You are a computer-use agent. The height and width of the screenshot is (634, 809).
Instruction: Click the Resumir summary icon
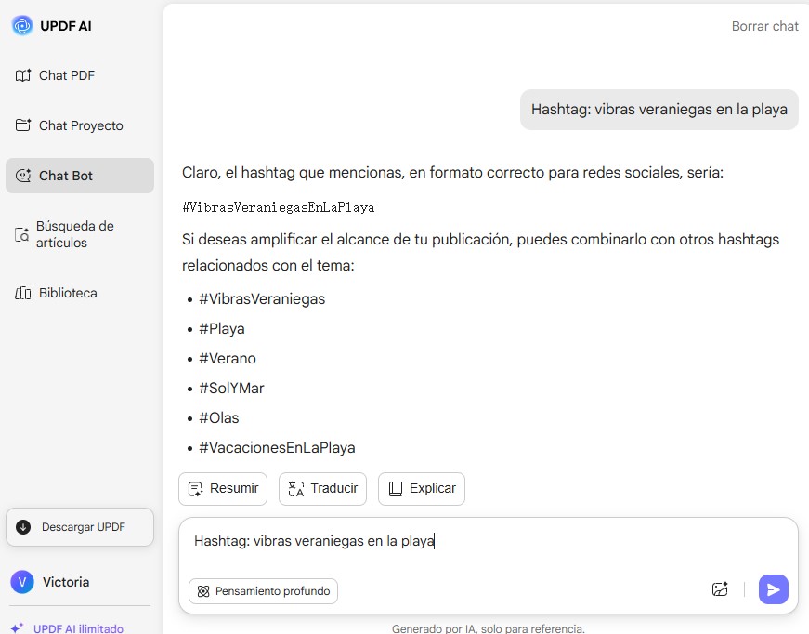(196, 489)
